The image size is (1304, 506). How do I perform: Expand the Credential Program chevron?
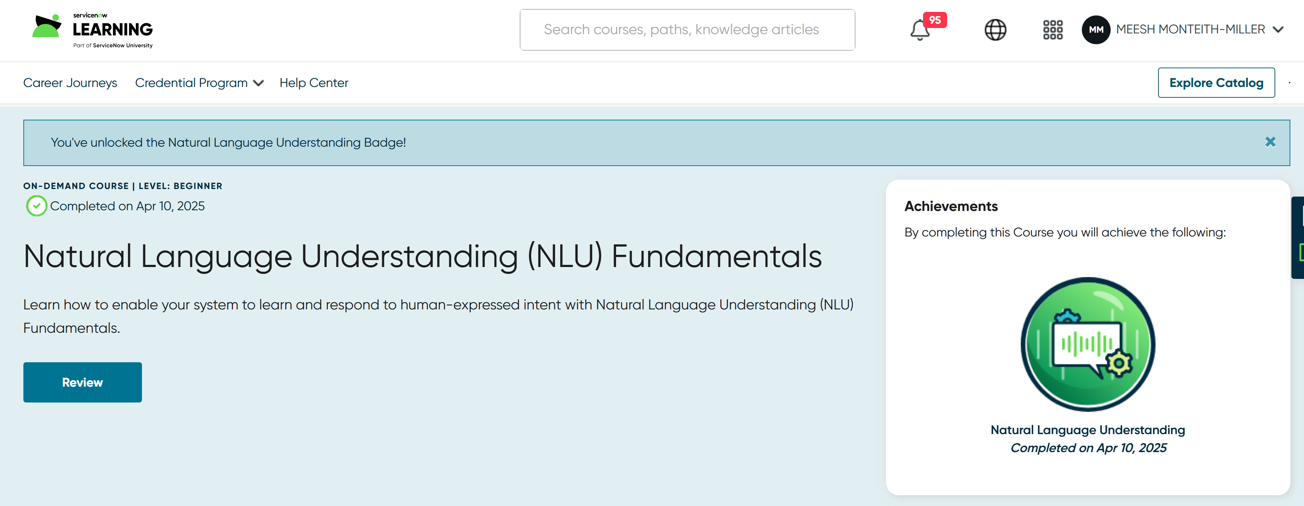tap(259, 83)
